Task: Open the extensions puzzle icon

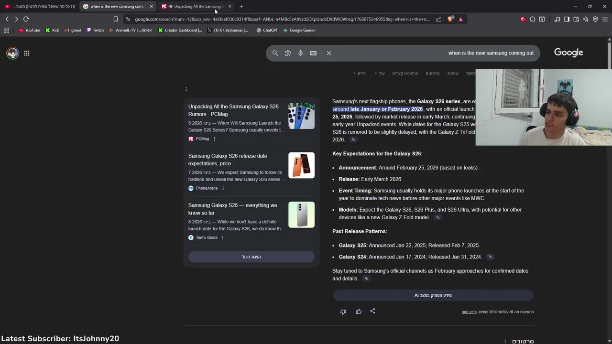Action: [532, 19]
